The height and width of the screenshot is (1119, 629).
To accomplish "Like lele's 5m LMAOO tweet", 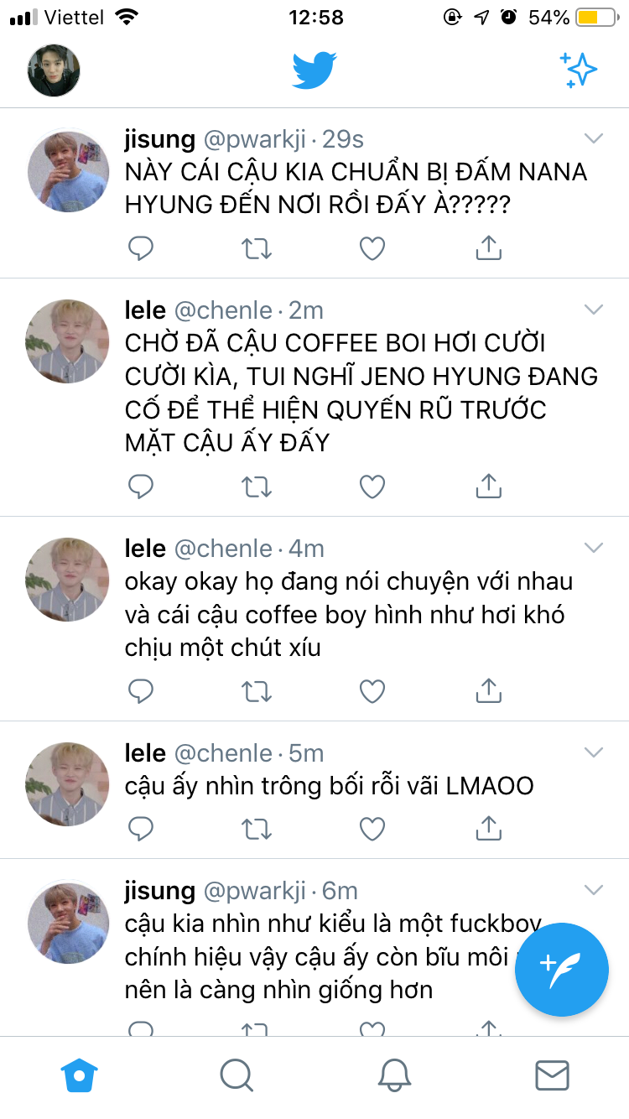I will pos(372,829).
